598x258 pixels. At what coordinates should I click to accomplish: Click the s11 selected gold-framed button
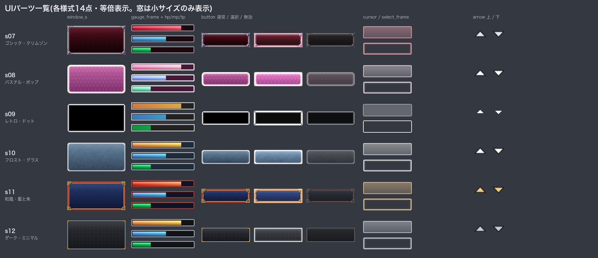[x=278, y=196]
